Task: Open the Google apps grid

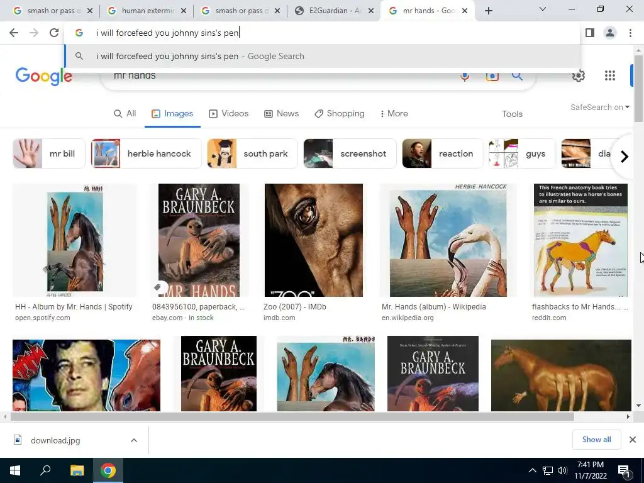Action: point(610,75)
